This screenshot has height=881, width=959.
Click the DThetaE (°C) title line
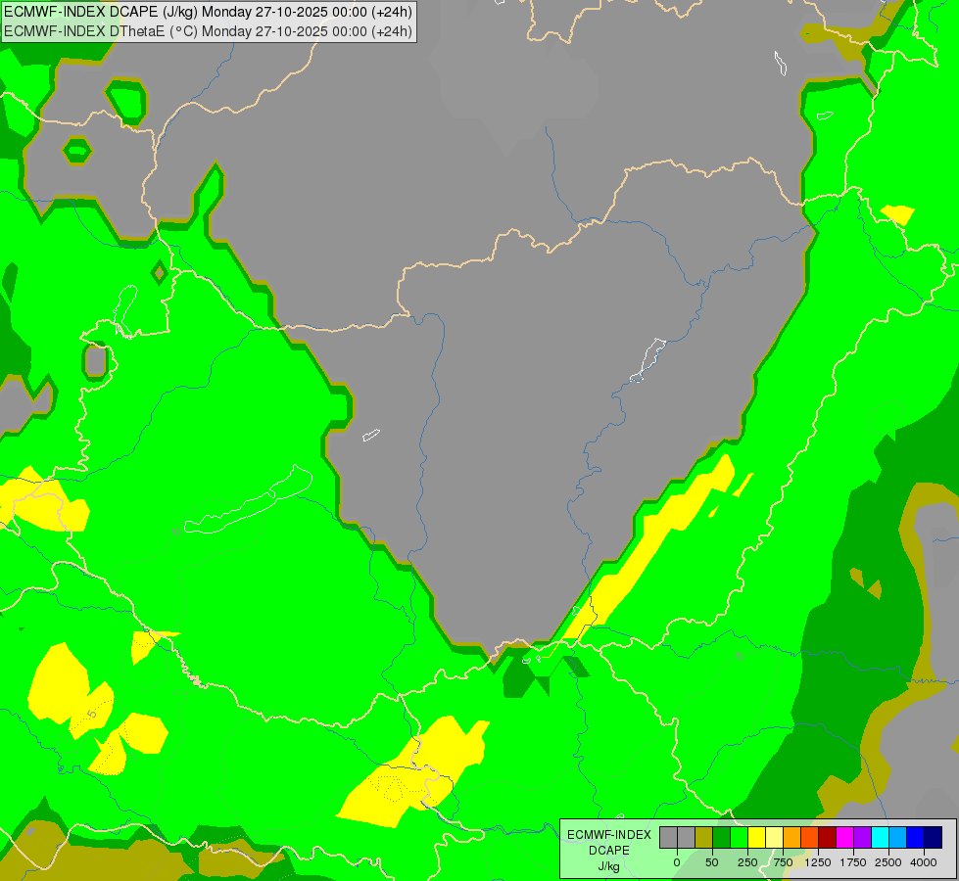point(208,31)
